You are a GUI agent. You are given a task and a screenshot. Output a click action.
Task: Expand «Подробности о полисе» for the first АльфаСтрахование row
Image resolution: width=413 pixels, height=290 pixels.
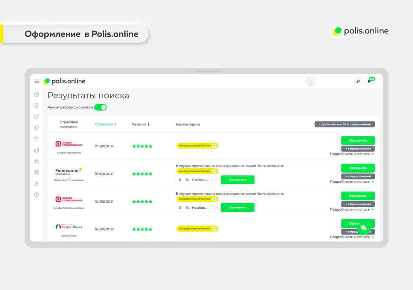tap(352, 154)
